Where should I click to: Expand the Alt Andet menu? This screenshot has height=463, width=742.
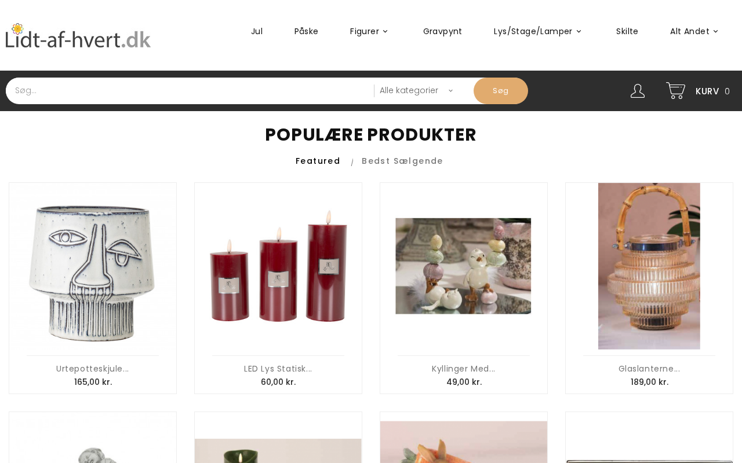click(x=694, y=31)
